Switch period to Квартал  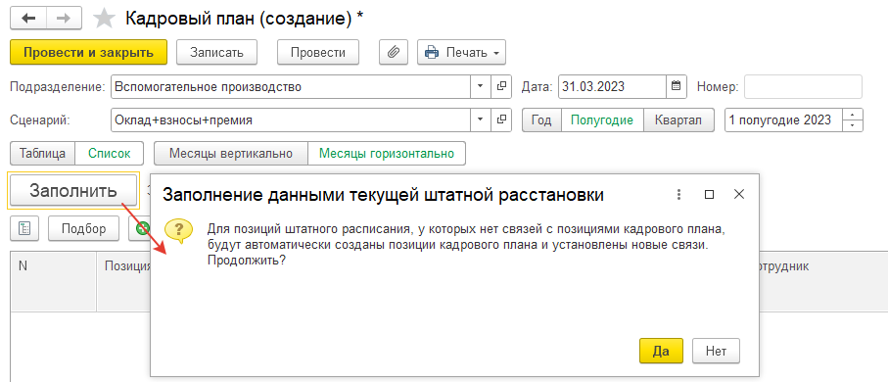pos(678,120)
